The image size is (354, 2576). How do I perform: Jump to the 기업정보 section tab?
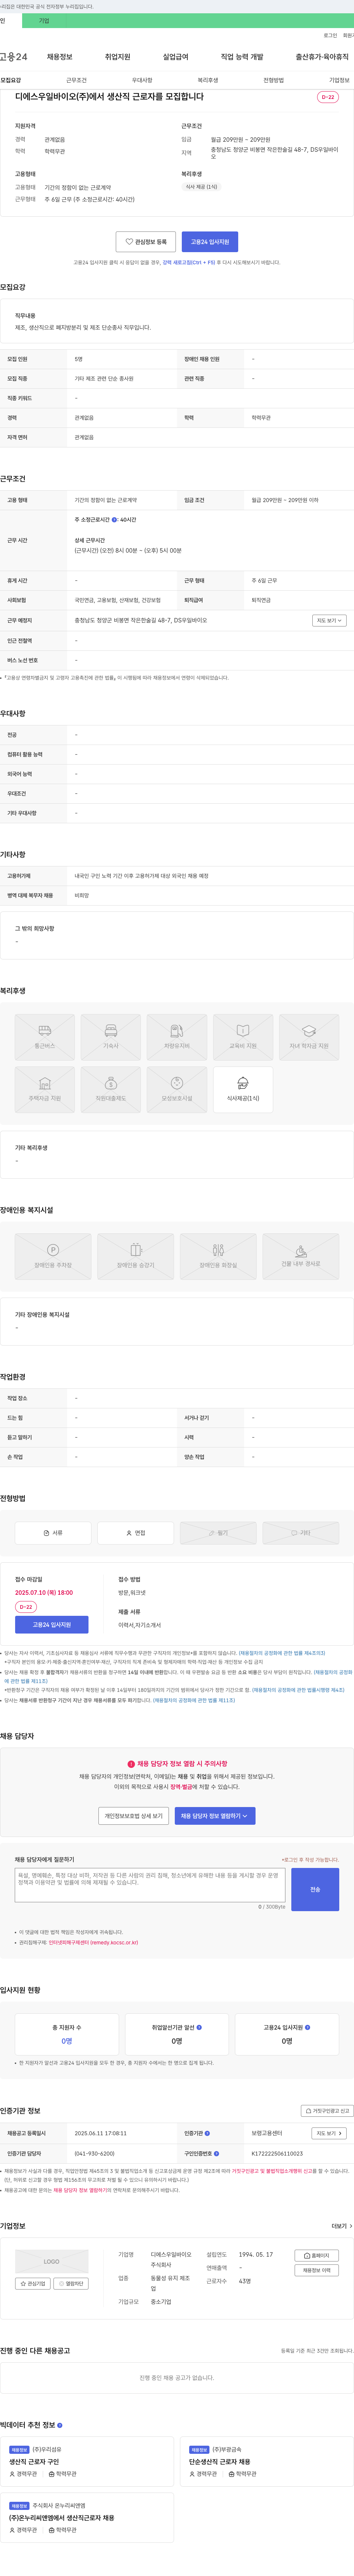pos(340,80)
